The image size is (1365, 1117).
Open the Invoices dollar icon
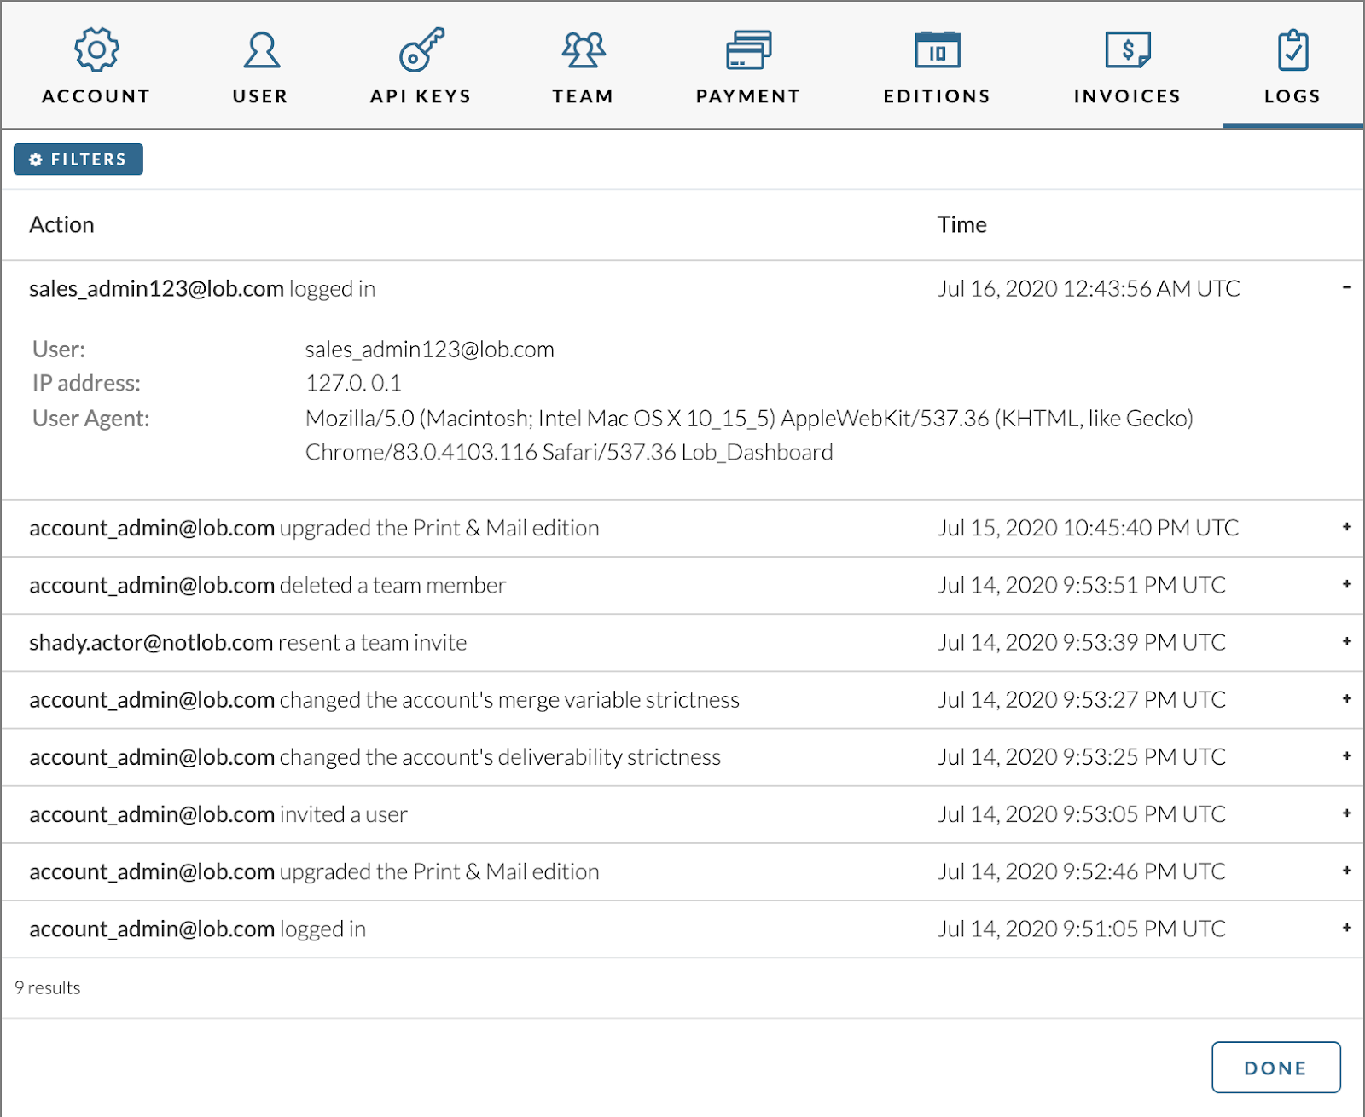[x=1128, y=49]
